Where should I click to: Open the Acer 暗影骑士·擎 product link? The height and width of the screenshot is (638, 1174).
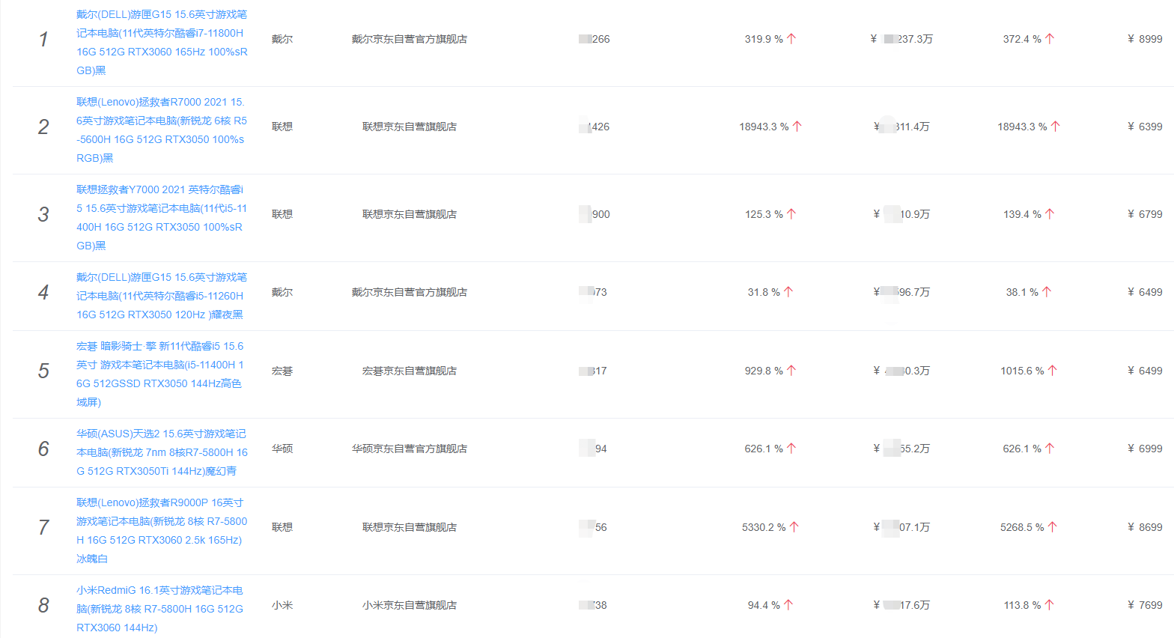pyautogui.click(x=160, y=374)
